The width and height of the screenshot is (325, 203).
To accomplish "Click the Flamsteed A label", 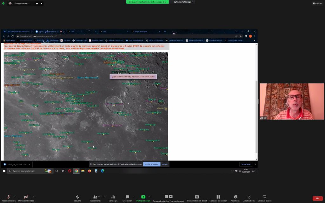I will 153,141.
